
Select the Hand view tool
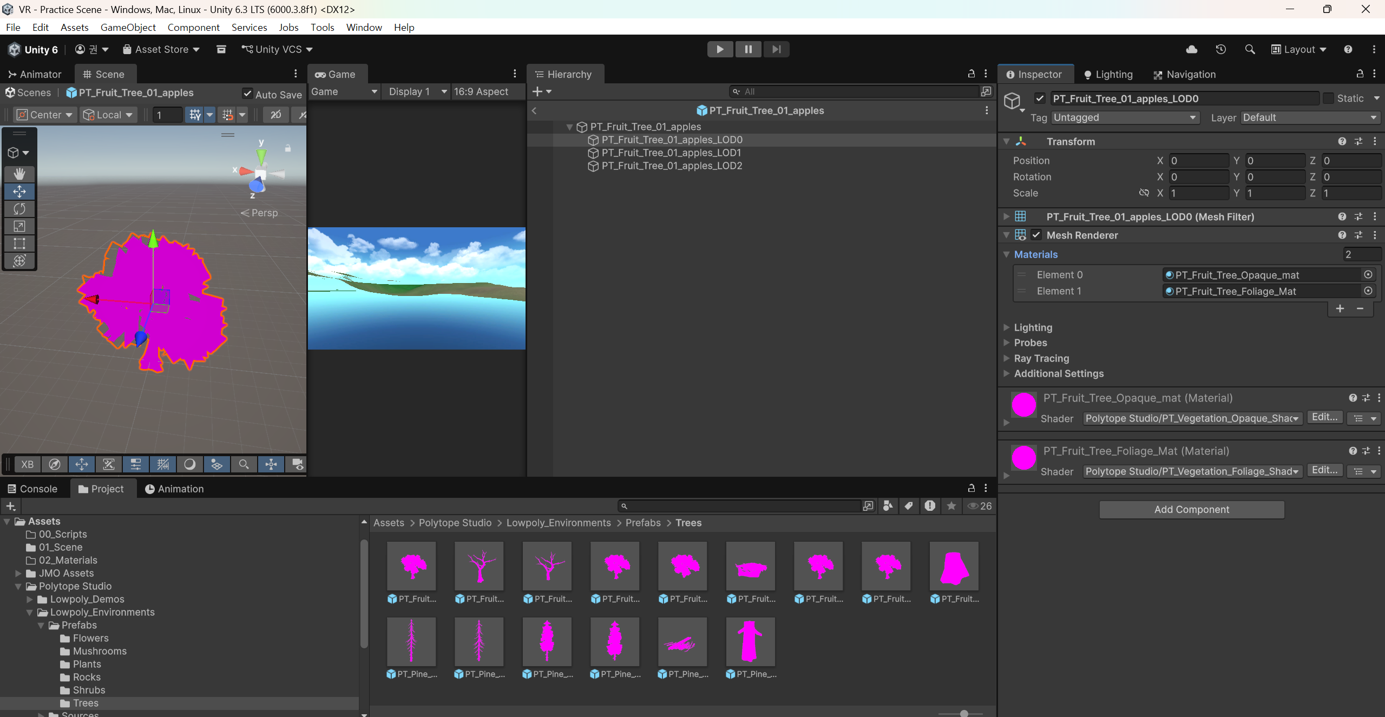click(x=19, y=174)
